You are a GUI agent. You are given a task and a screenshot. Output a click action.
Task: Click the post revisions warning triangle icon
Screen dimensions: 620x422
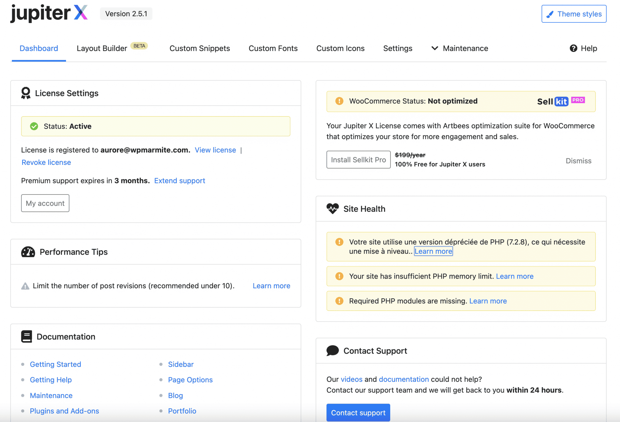pyautogui.click(x=25, y=286)
